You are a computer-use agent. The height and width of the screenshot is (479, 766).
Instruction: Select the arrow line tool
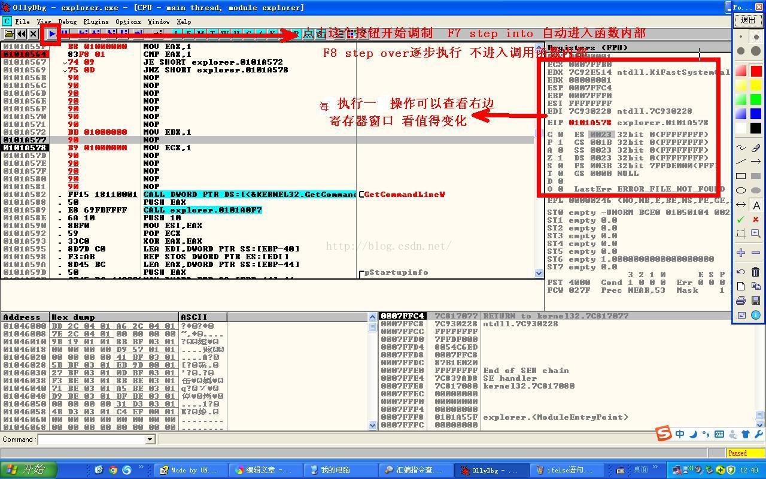tap(756, 162)
